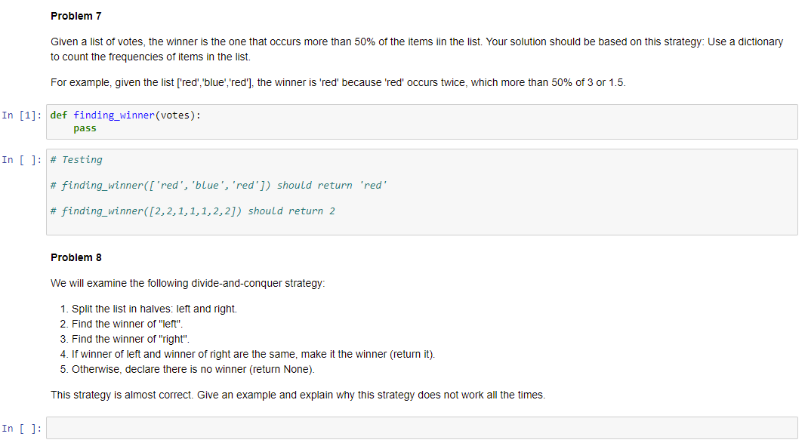Viewport: 808px width, 446px height.
Task: Click 'We will examine the following' sentence
Action: click(187, 283)
